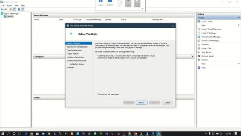Click the Virtual Switch Manager icon
Image resolution: width=241 pixels, height=136 pixels.
point(199,37)
